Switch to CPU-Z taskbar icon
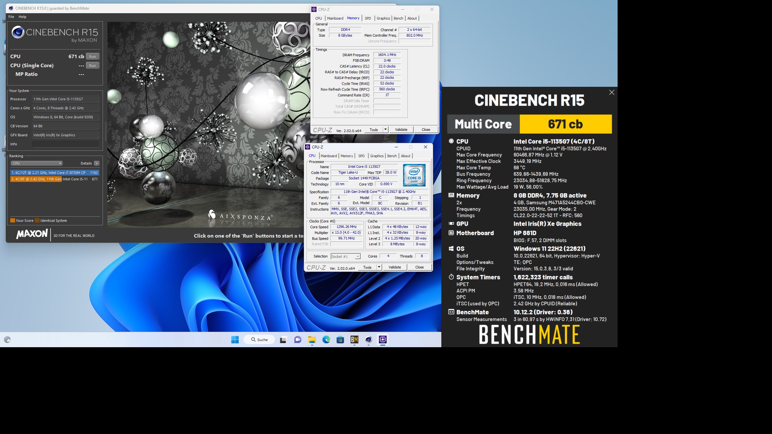Image resolution: width=772 pixels, height=434 pixels. coord(383,339)
